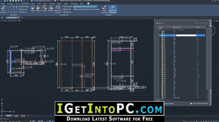Open the Home ribbon tab

[3, 4]
